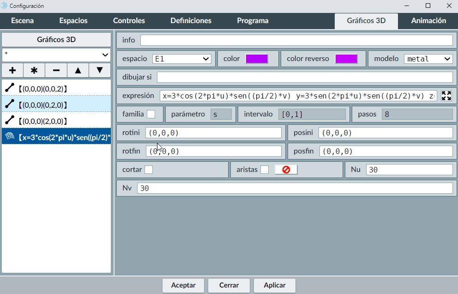Open the espacio E1 dropdown
Screen dimensions: 458x294
coord(181,59)
